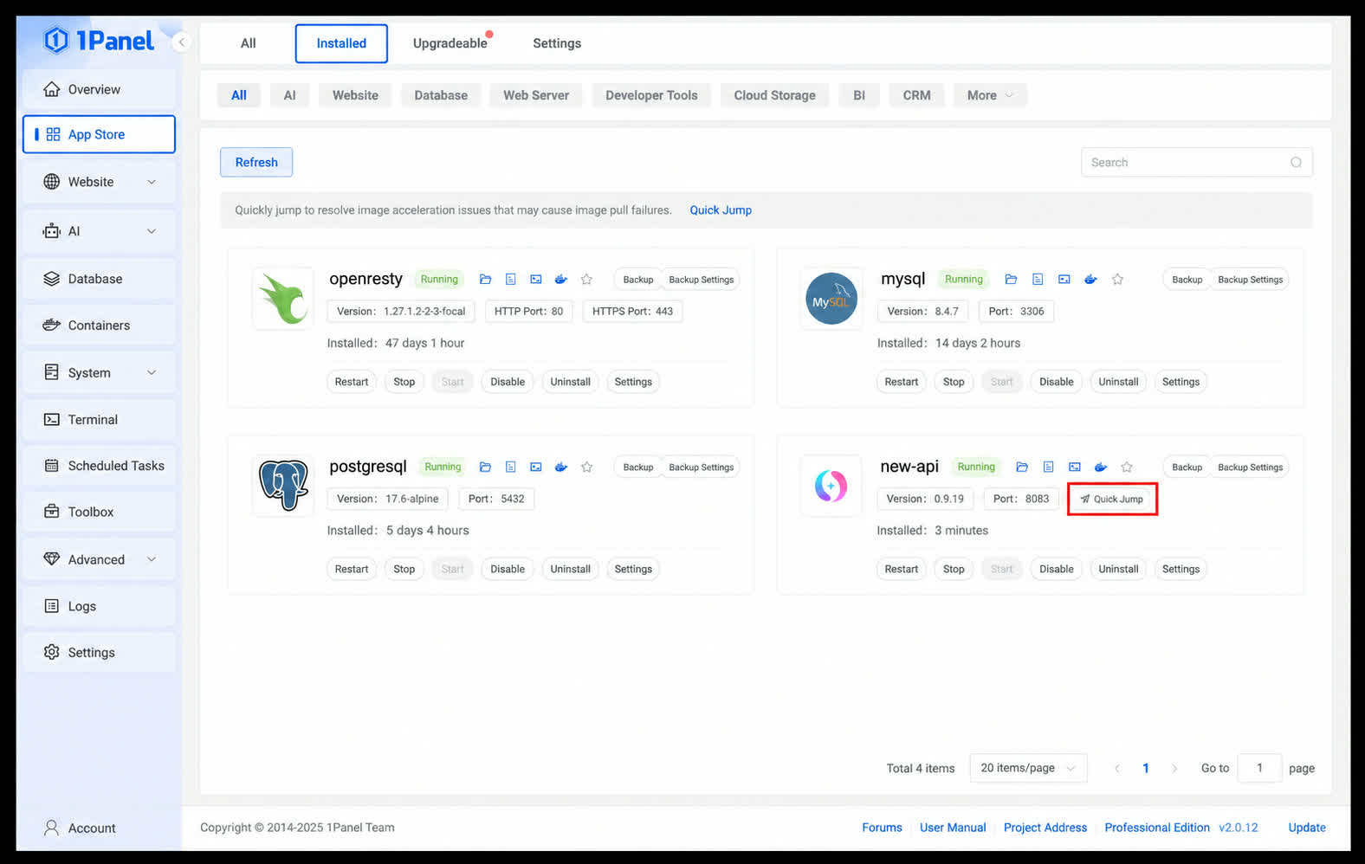Click the Refresh button
This screenshot has width=1365, height=864.
(256, 163)
